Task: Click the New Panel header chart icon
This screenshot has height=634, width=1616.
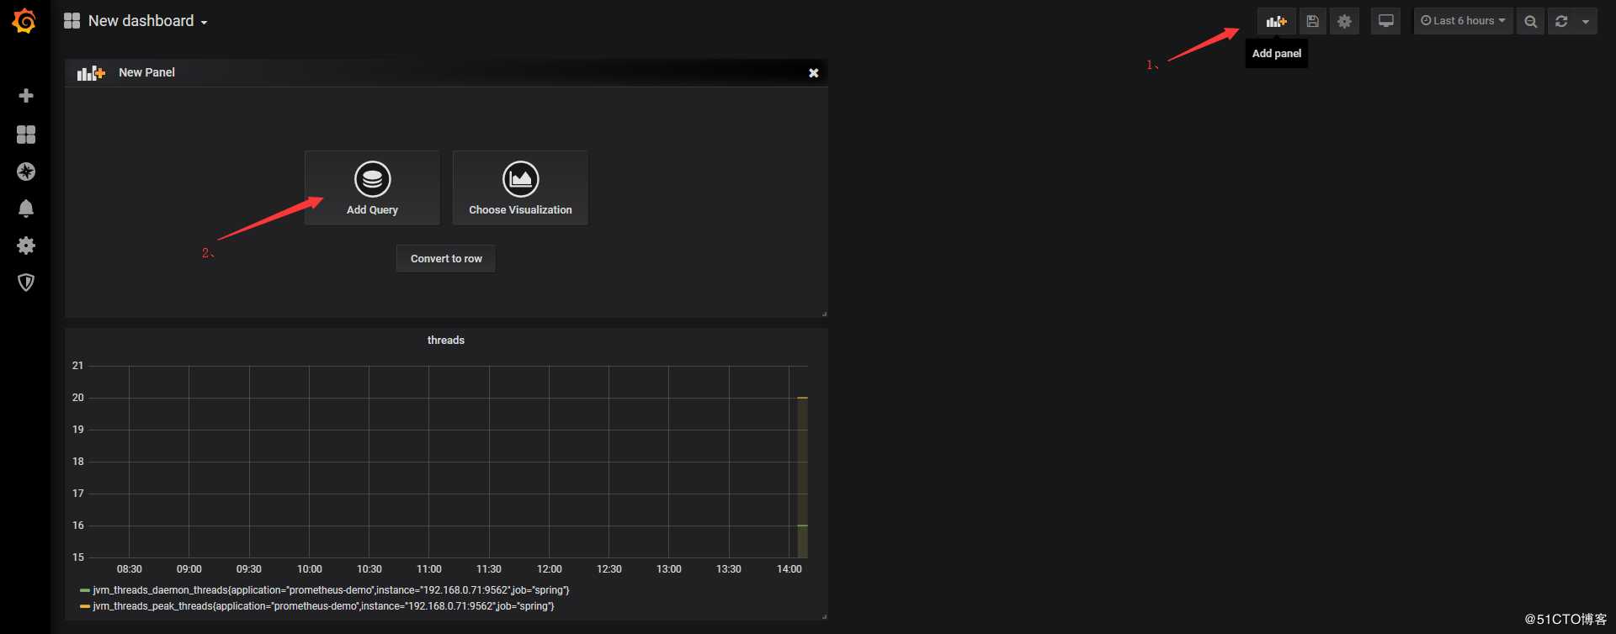Action: point(91,73)
